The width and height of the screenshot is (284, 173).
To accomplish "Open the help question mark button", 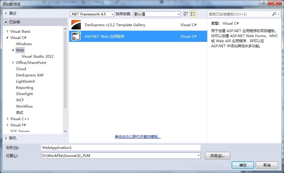I will tap(264, 3).
